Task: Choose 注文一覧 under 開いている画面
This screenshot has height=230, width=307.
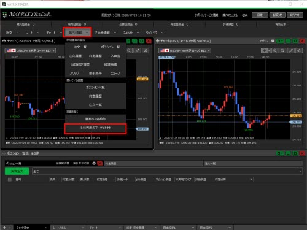Action: (x=95, y=105)
